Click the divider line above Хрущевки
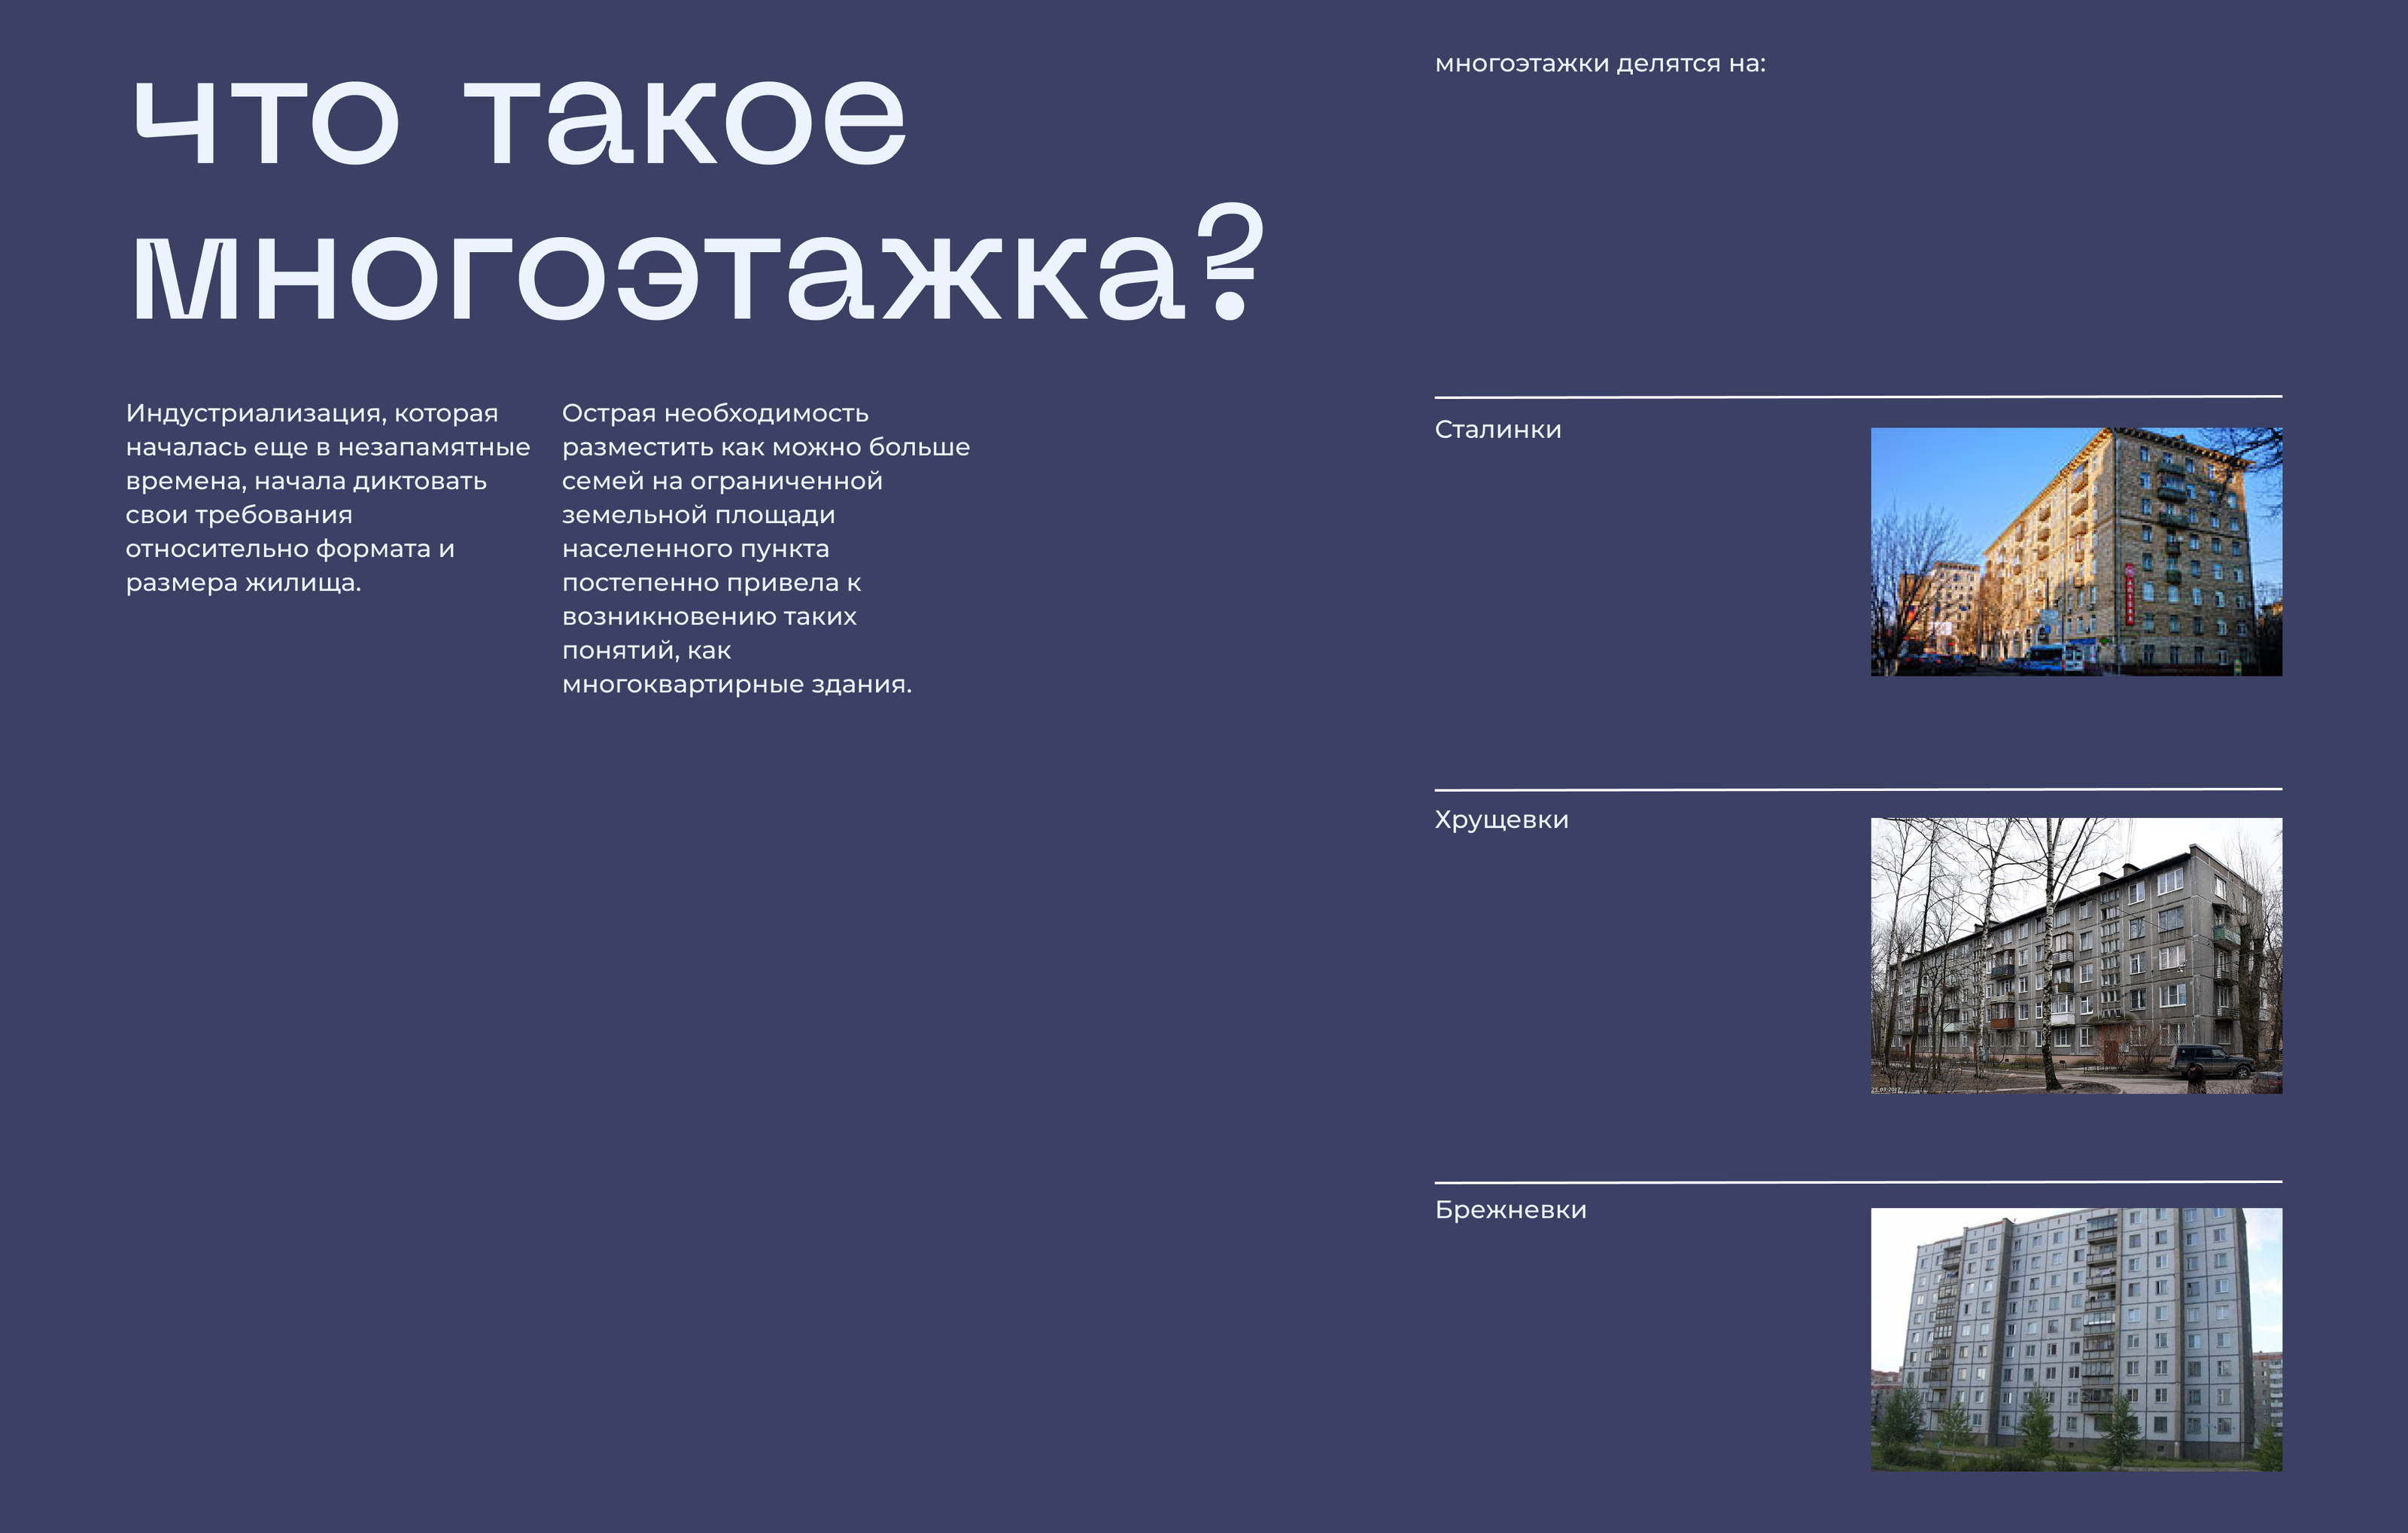2408x1533 pixels. 1858,789
